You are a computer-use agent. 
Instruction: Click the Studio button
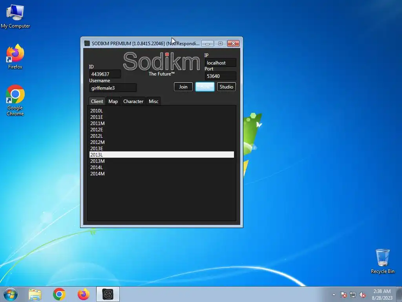[227, 87]
